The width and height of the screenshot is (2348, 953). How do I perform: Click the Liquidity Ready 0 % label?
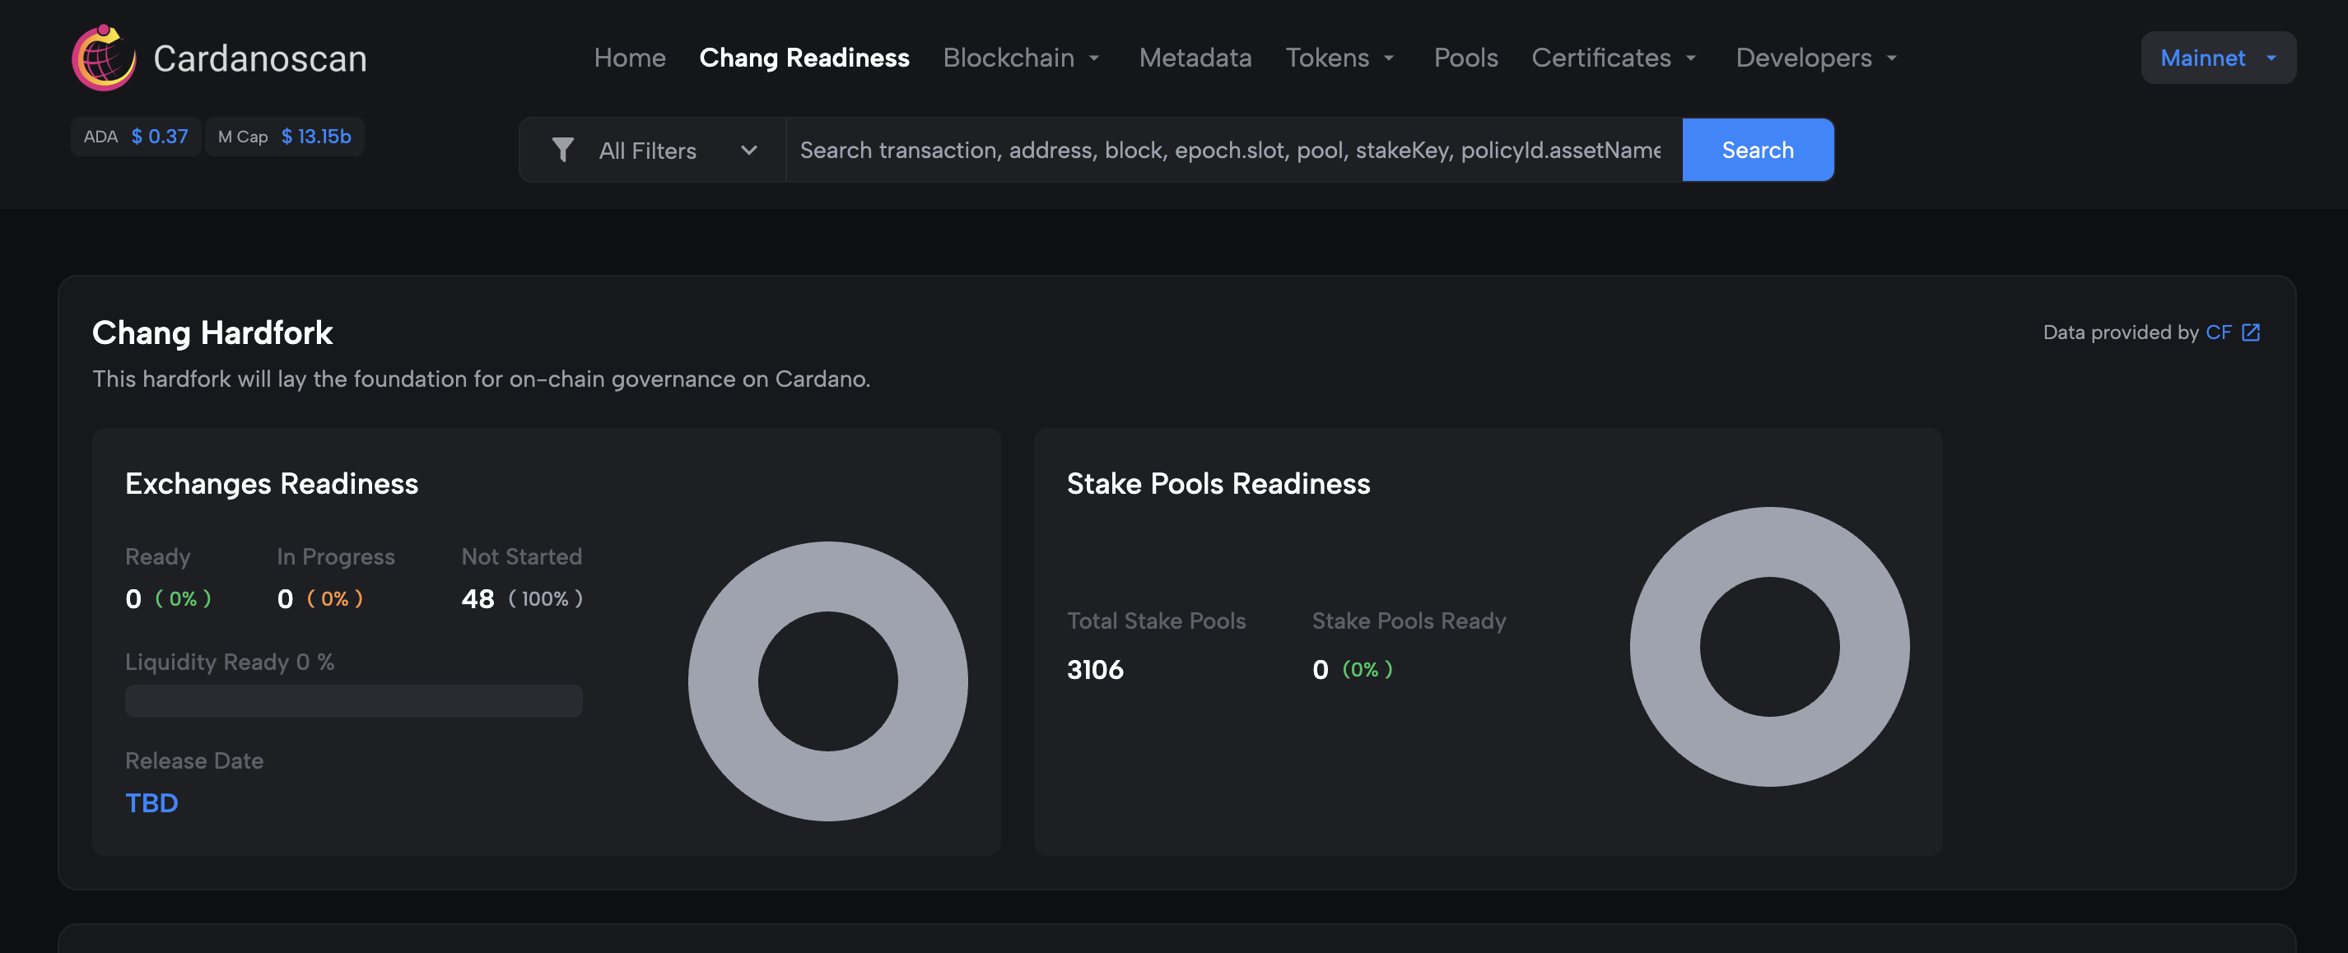tap(230, 662)
